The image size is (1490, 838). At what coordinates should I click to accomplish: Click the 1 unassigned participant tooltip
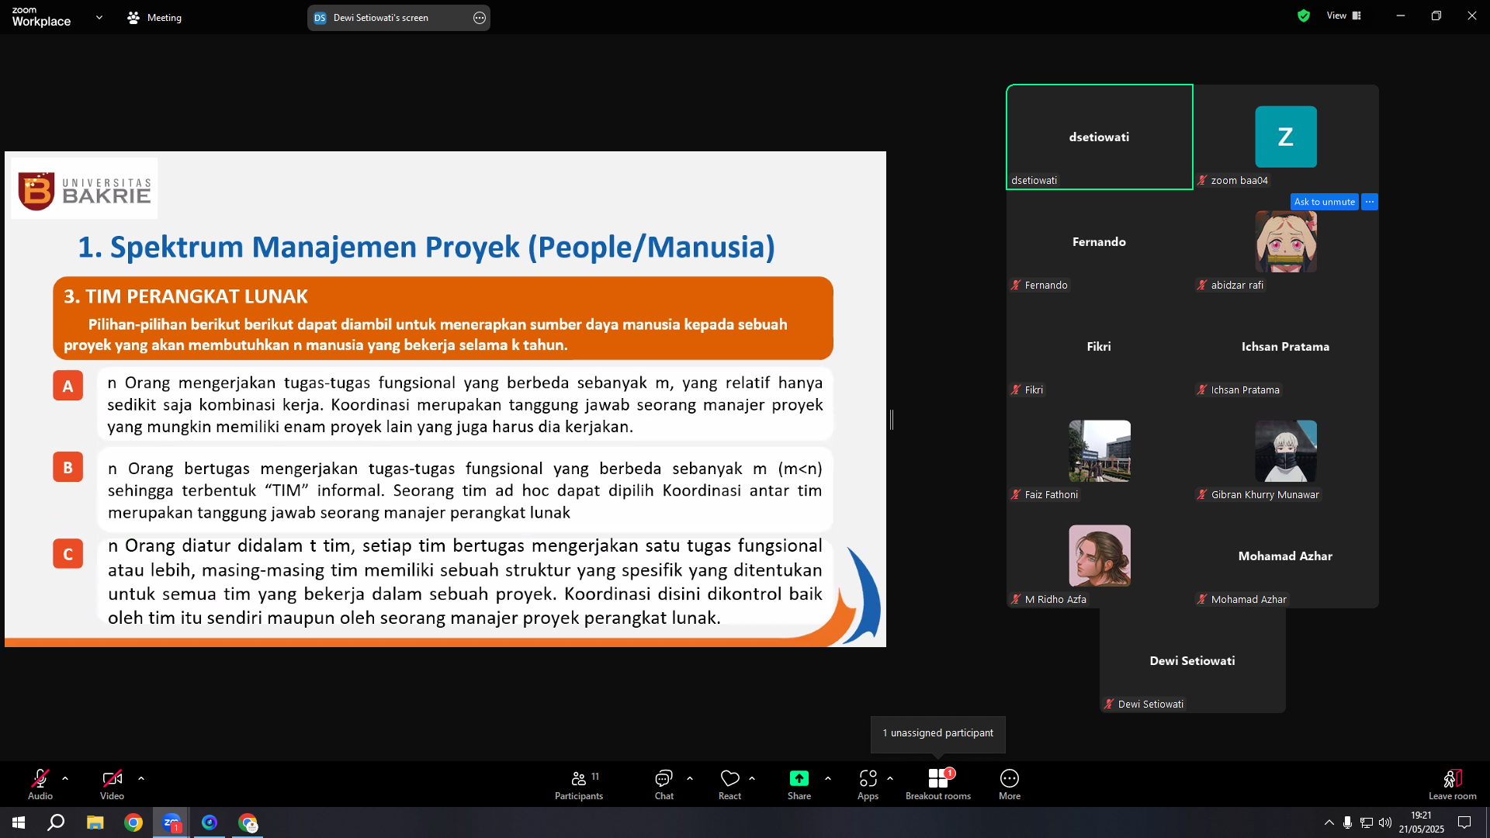[937, 733]
